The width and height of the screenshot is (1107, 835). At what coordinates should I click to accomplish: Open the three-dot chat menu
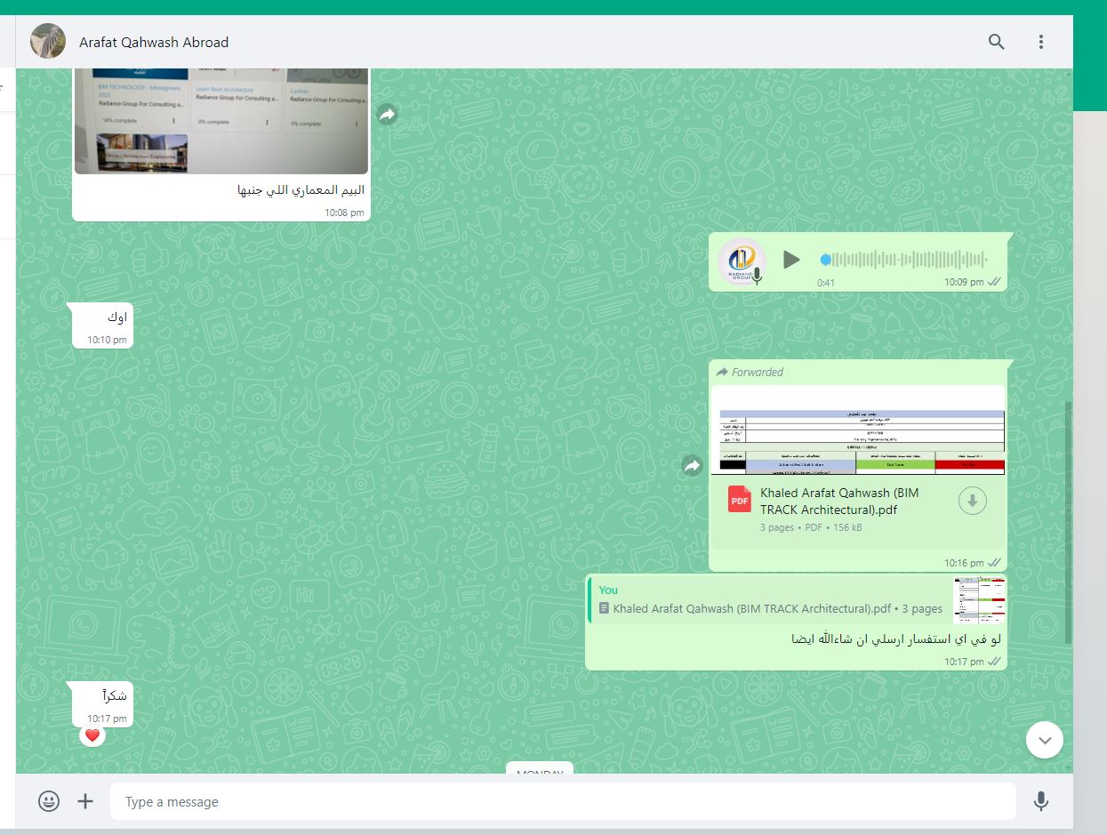tap(1041, 42)
